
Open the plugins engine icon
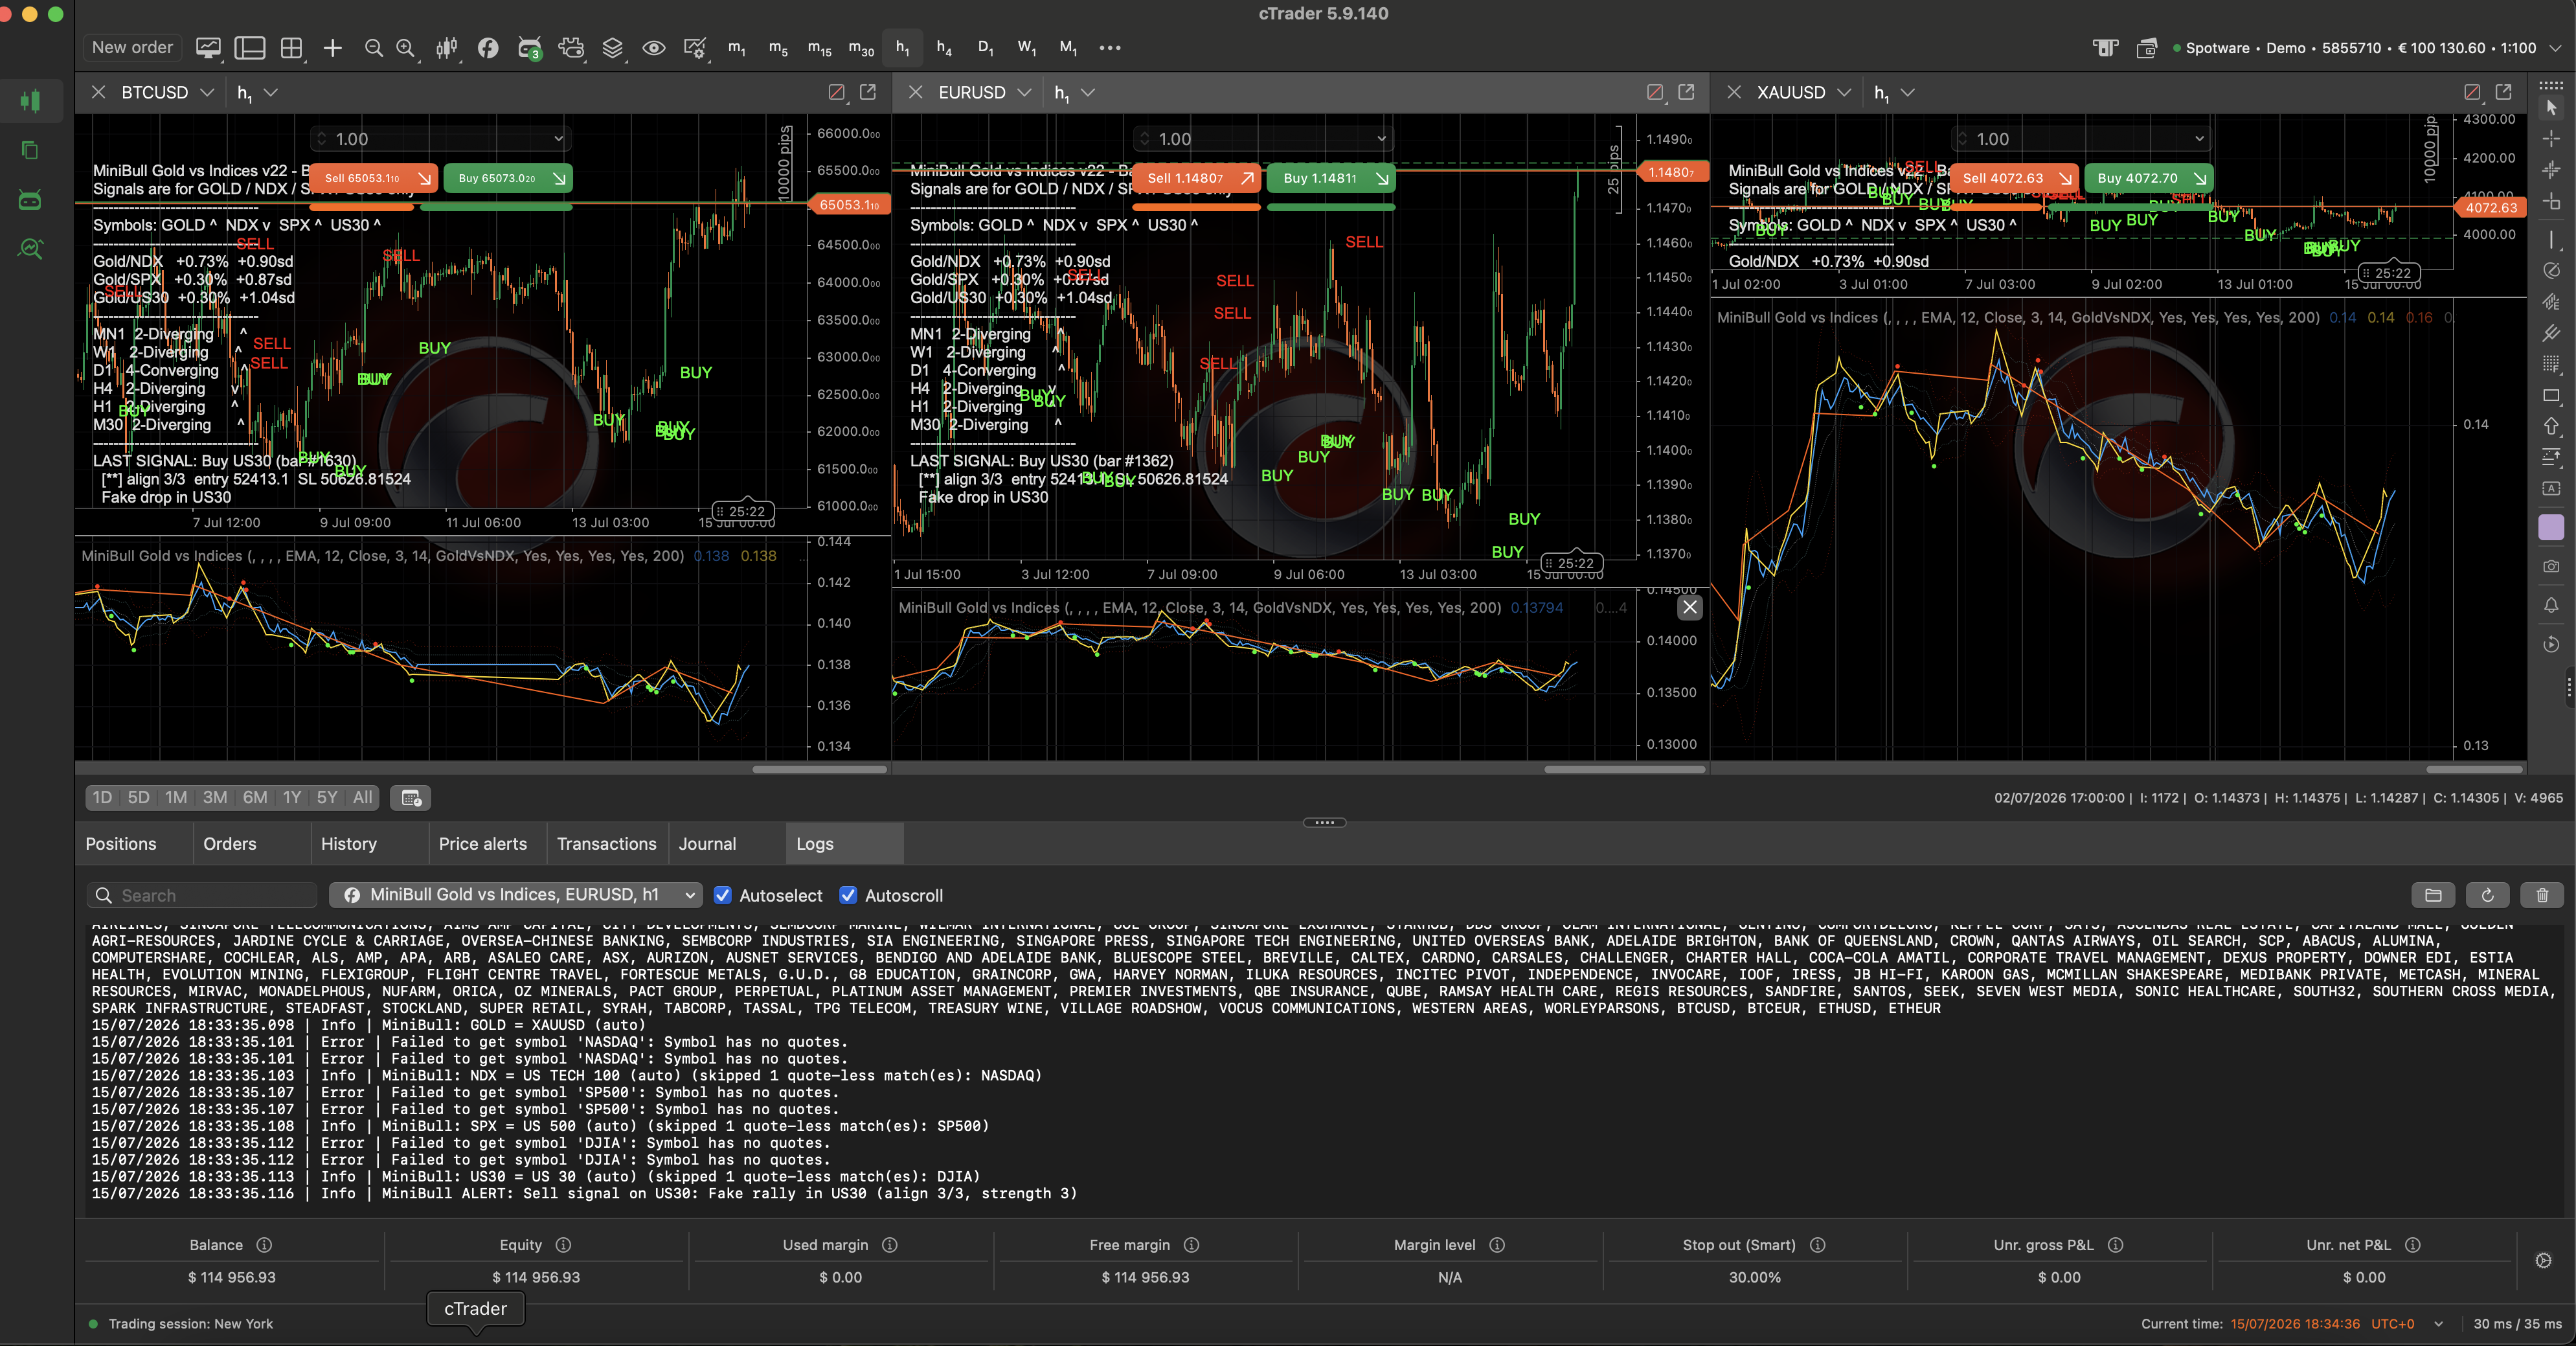click(571, 48)
